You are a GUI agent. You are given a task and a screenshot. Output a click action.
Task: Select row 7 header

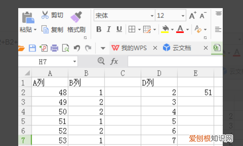pyautogui.click(x=25, y=140)
